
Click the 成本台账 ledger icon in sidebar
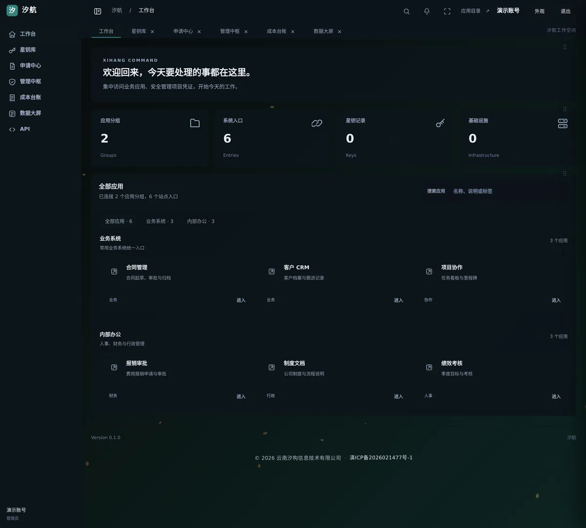point(12,98)
